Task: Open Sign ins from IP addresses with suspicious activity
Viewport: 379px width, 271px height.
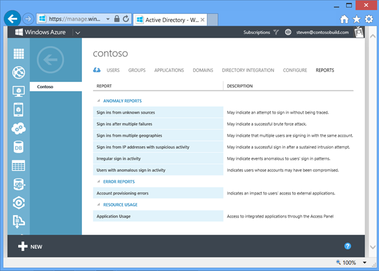Action: click(158, 147)
